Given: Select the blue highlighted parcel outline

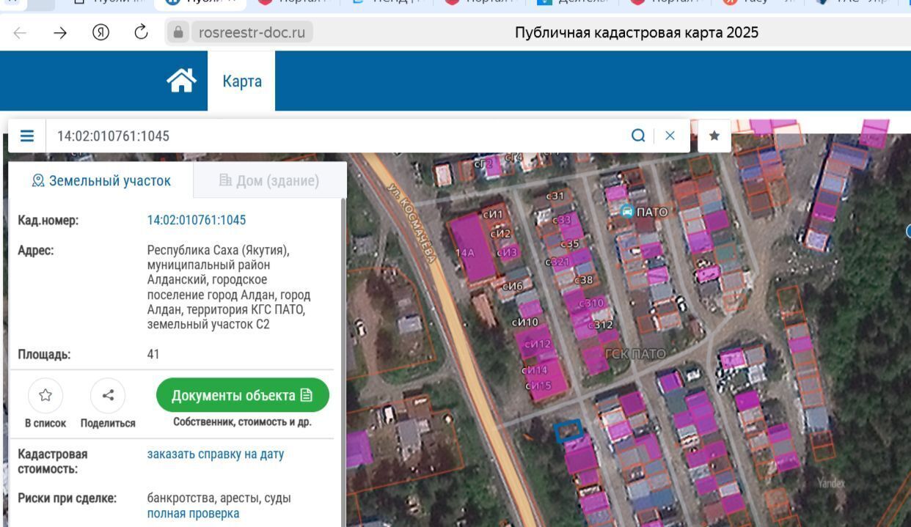Looking at the screenshot, I should click(x=568, y=430).
